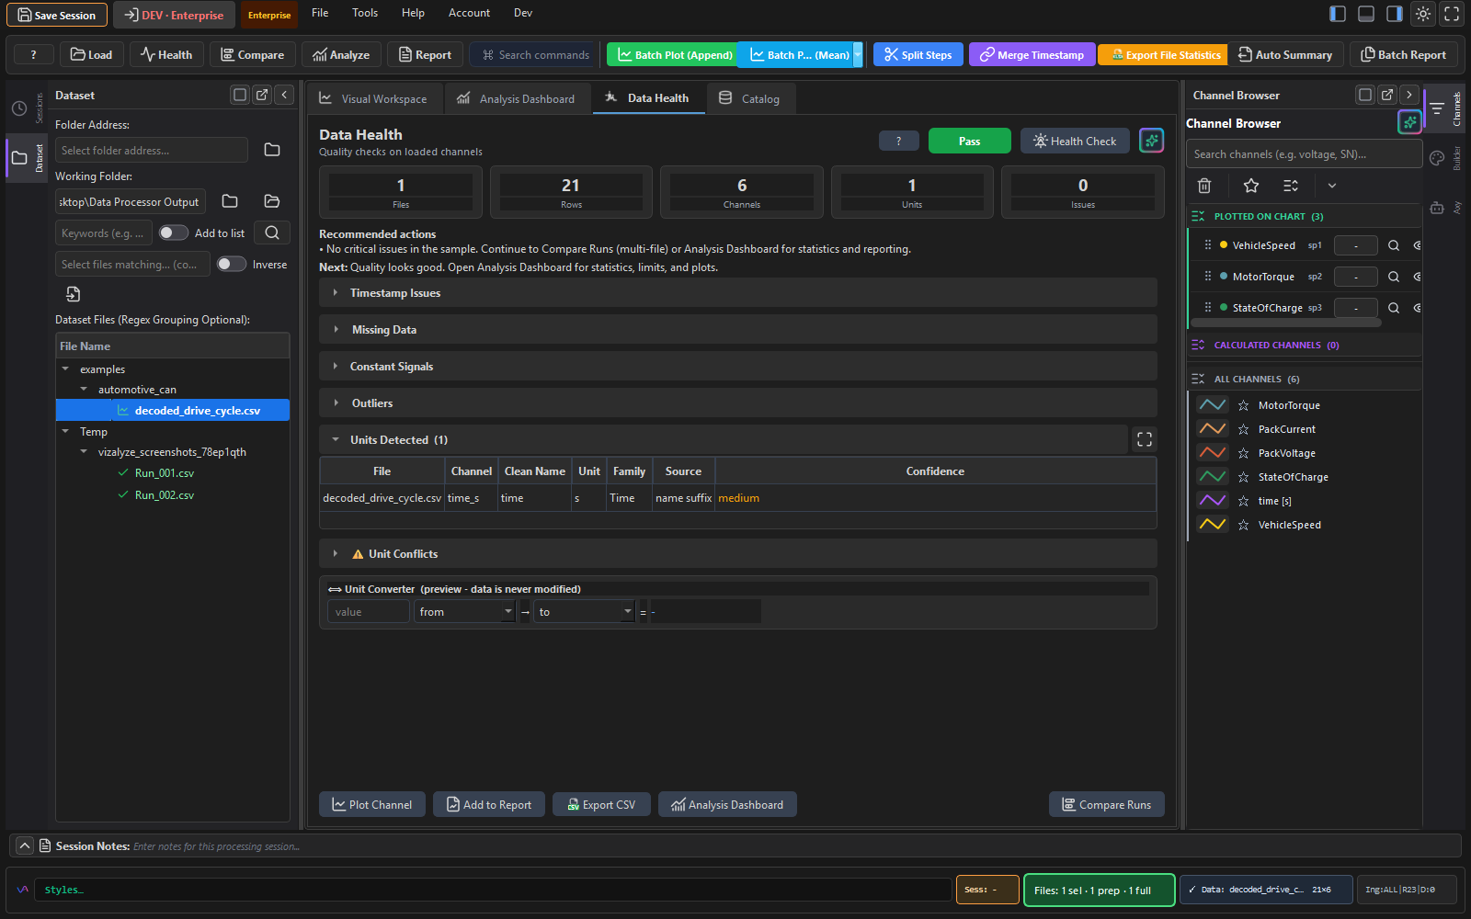Maximize the Channel Browser panel square icon
Screen dimensions: 1471x919
pyautogui.click(x=1365, y=95)
